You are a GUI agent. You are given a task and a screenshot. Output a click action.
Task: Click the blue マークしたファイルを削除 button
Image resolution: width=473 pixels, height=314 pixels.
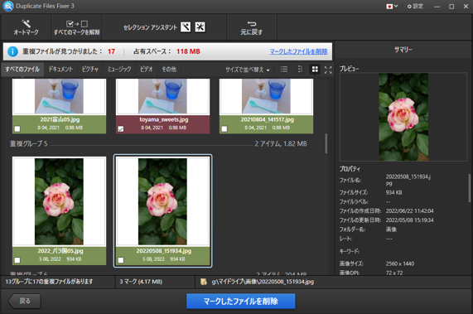click(x=241, y=301)
